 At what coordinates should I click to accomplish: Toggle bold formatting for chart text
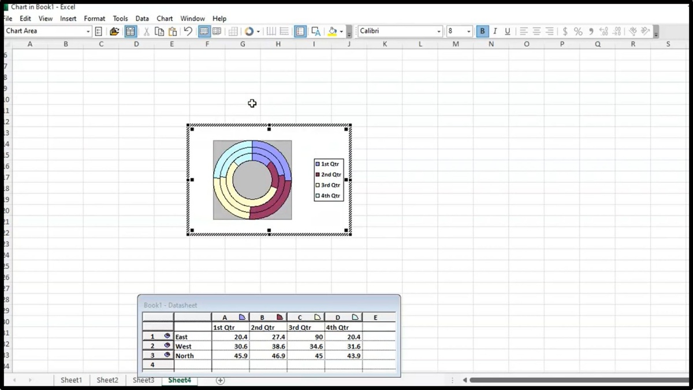[x=482, y=31]
